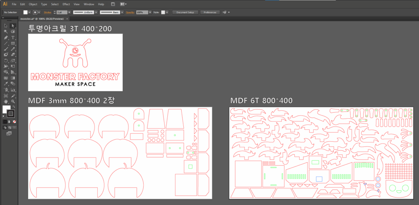Select the Selection tool outlined arrow
This screenshot has width=419, height=205.
tap(6, 26)
